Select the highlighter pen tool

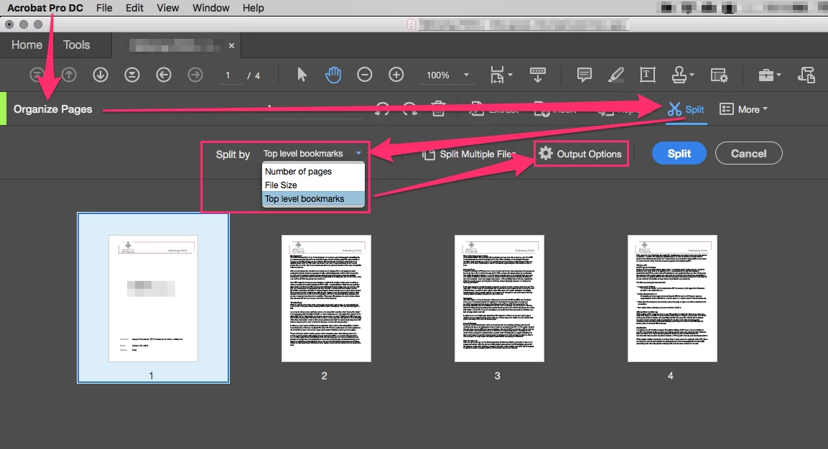pyautogui.click(x=615, y=75)
